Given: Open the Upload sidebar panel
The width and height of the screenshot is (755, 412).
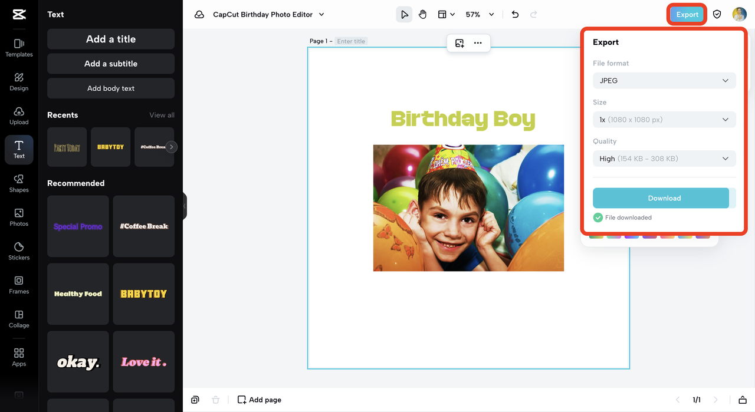Looking at the screenshot, I should coord(19,116).
